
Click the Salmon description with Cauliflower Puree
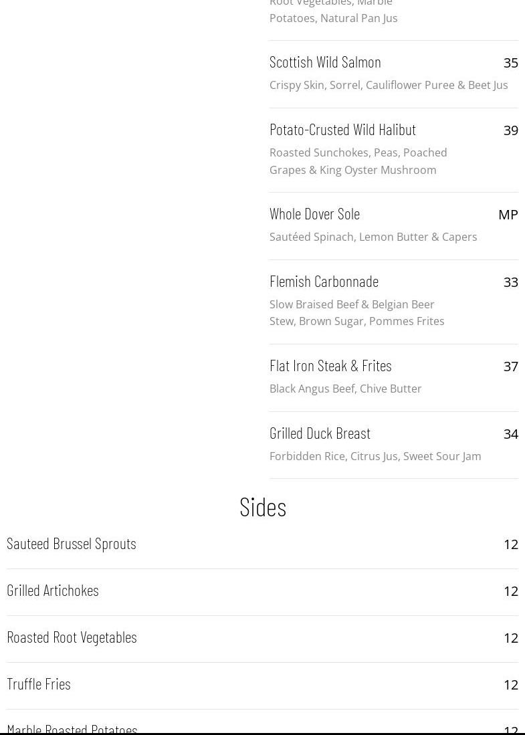click(388, 85)
